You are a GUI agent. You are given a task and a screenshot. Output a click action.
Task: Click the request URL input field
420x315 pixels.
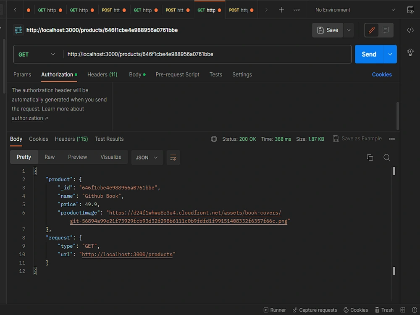coord(207,54)
